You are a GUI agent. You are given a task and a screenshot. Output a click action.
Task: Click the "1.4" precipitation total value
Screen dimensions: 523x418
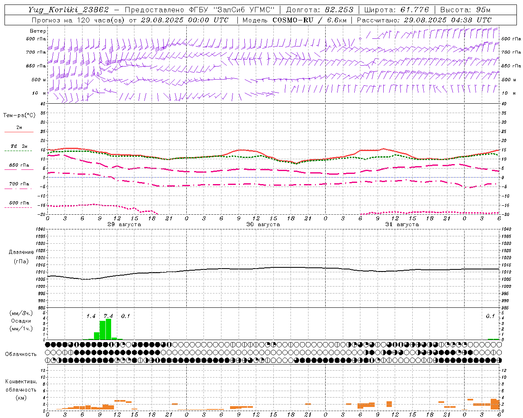91,316
